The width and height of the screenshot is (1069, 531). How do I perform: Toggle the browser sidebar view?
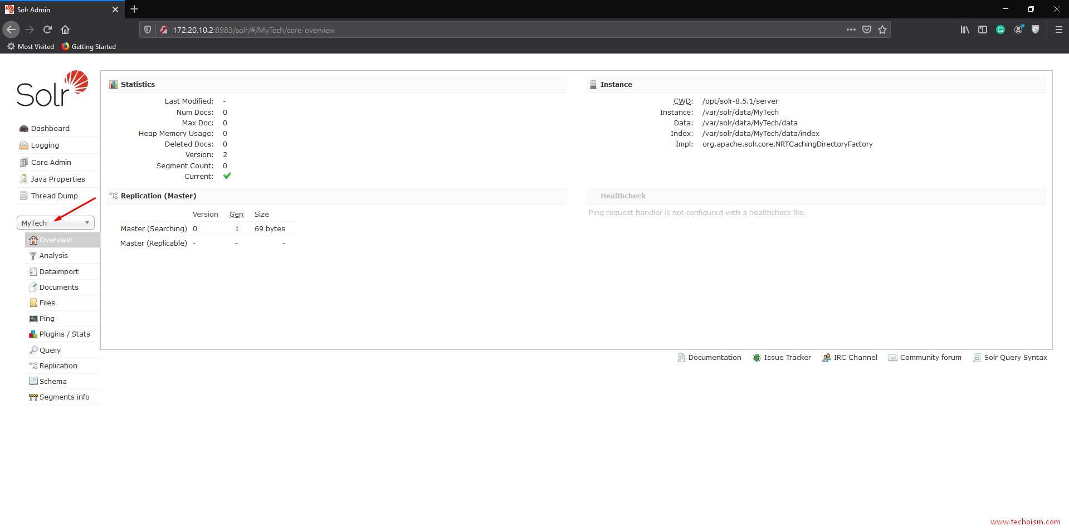point(983,30)
